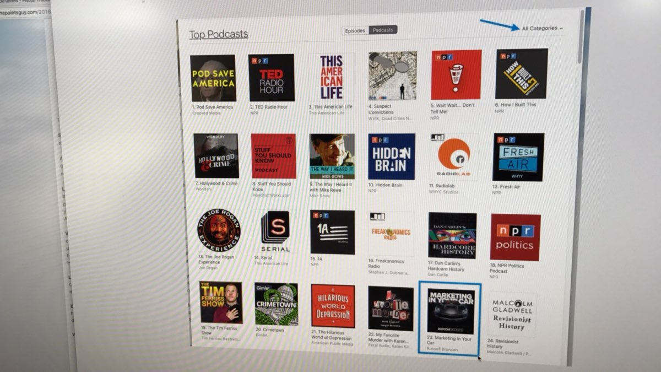This screenshot has width=661, height=372.
Task: Open the My Favorite Murder artwork
Action: (x=391, y=308)
